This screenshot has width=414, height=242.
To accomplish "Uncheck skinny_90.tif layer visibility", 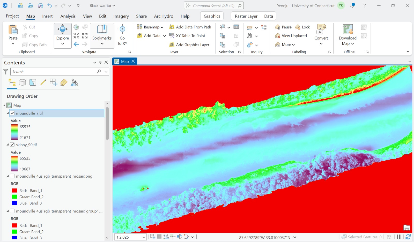I will (12, 145).
